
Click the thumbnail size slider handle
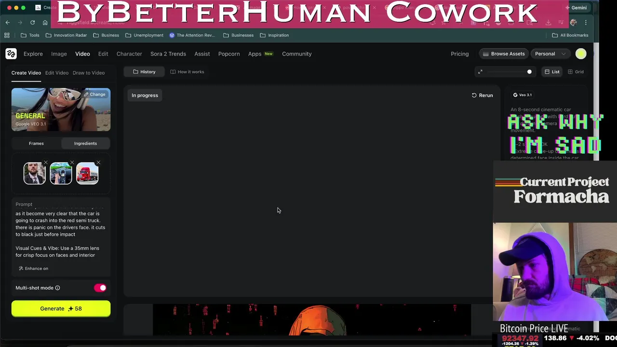click(x=529, y=72)
